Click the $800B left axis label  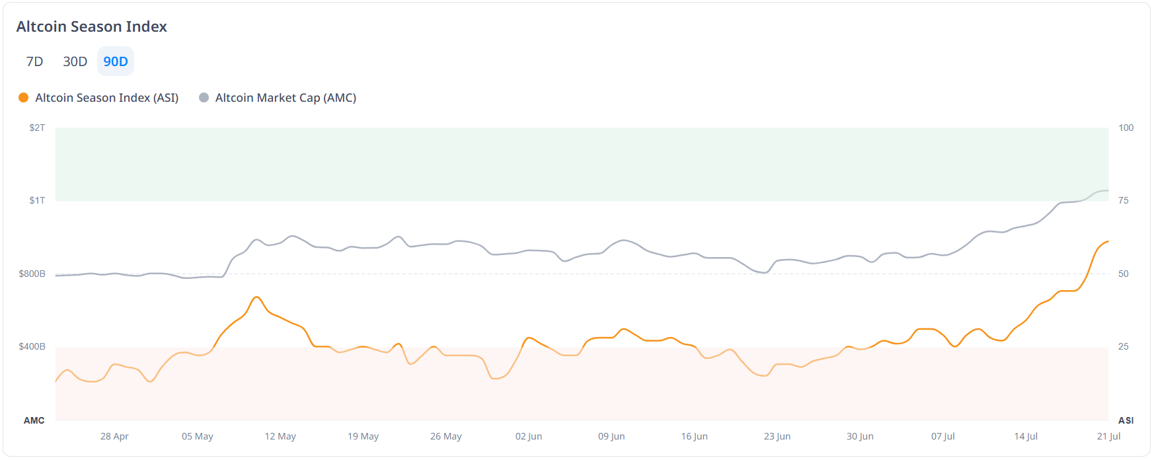[32, 274]
